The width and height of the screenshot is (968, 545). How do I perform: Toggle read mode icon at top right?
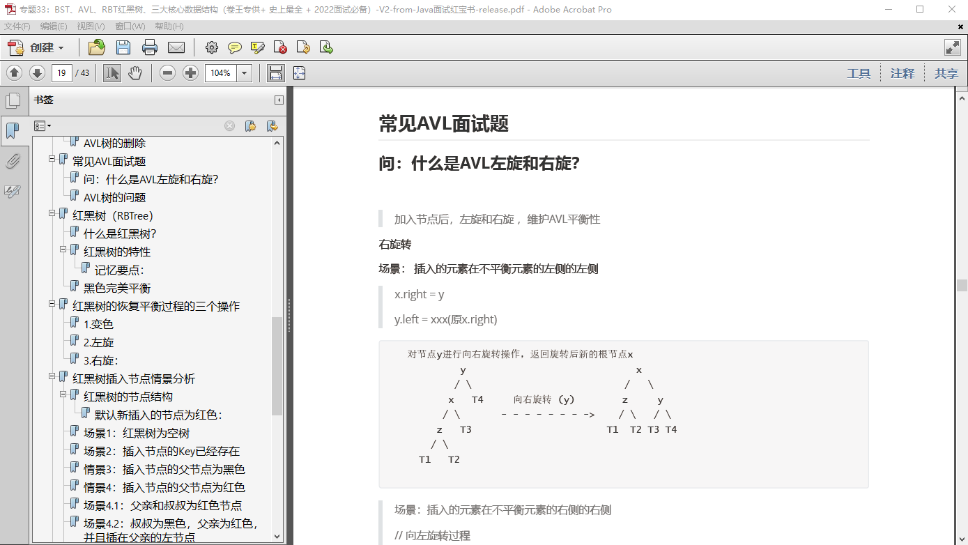(953, 47)
